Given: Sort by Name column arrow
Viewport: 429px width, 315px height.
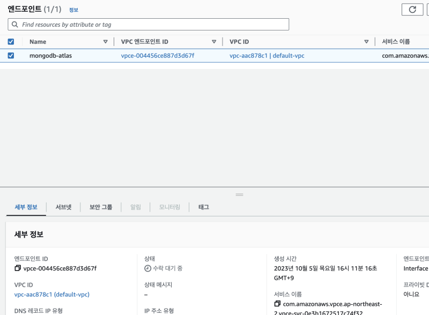Looking at the screenshot, I should pyautogui.click(x=105, y=42).
